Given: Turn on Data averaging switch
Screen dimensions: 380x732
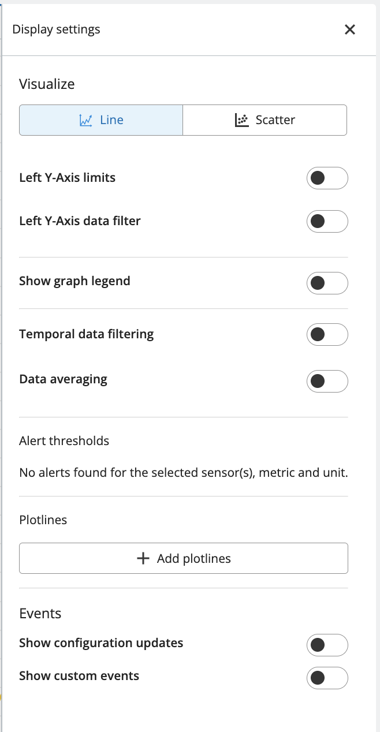Looking at the screenshot, I should pyautogui.click(x=327, y=381).
